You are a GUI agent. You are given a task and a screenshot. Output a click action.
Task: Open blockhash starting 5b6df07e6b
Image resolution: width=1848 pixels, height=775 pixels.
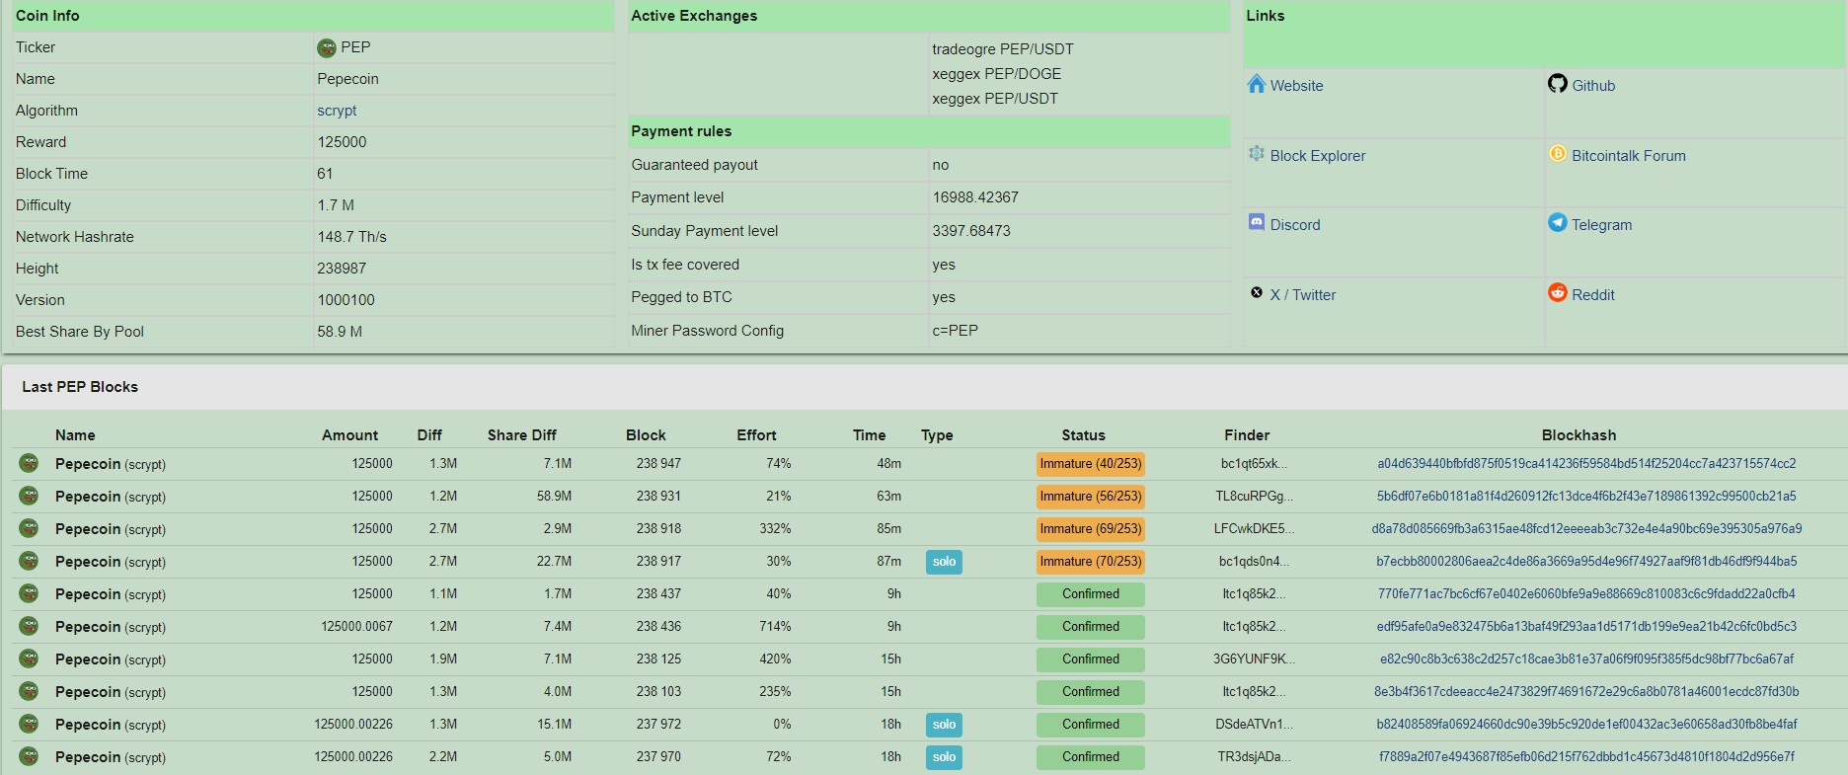coord(1586,496)
